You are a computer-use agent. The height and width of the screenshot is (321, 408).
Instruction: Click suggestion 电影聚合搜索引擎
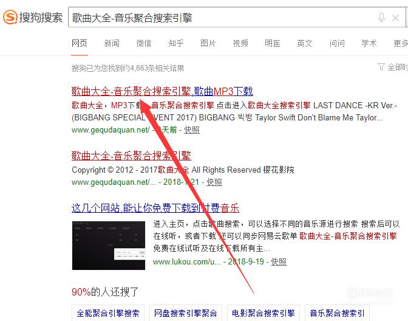(x=263, y=313)
